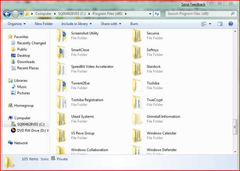Select the VS Revo Group folder icon

click(62, 136)
